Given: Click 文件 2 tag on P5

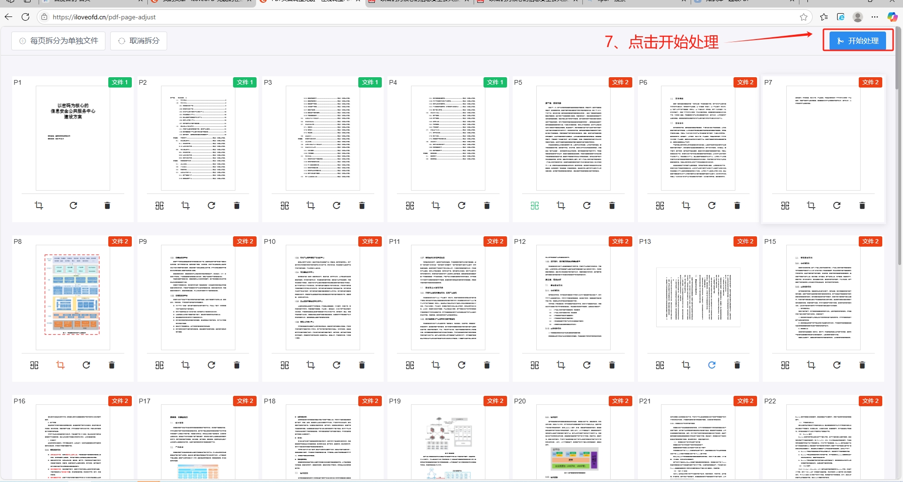Looking at the screenshot, I should (x=621, y=82).
